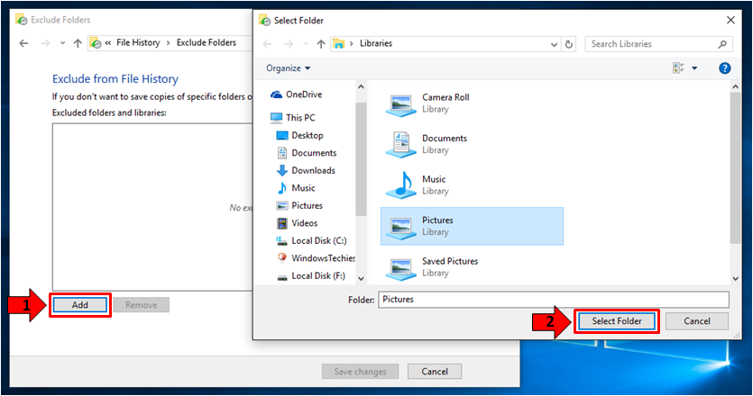Screen dimensions: 753x396
Task: Click Libraries in the address bar
Action: pyautogui.click(x=376, y=43)
